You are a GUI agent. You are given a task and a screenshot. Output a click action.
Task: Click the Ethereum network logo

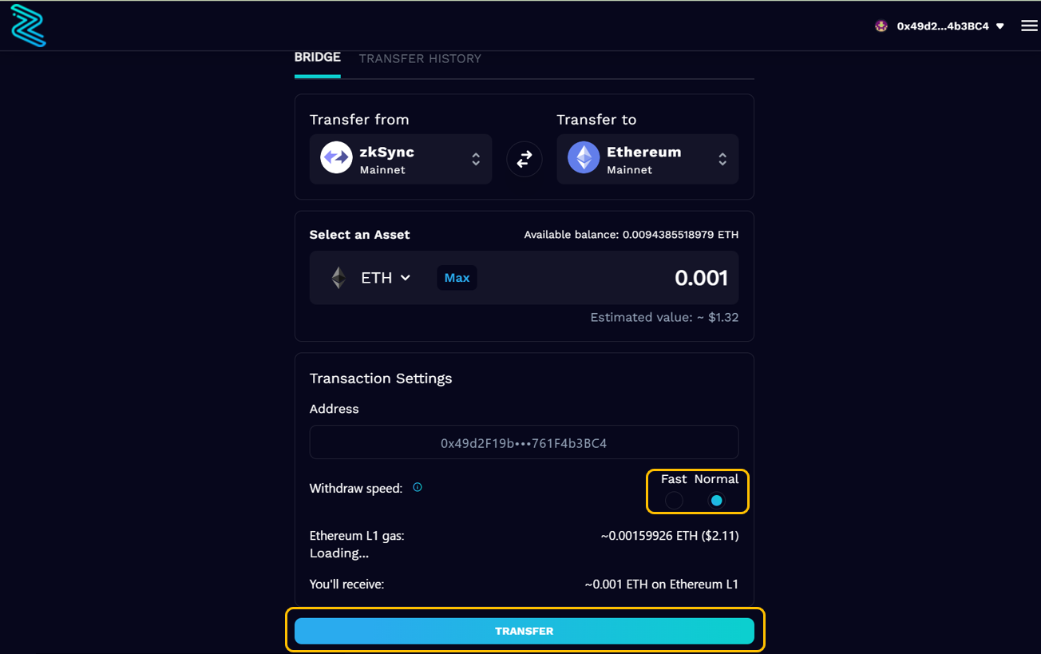584,158
